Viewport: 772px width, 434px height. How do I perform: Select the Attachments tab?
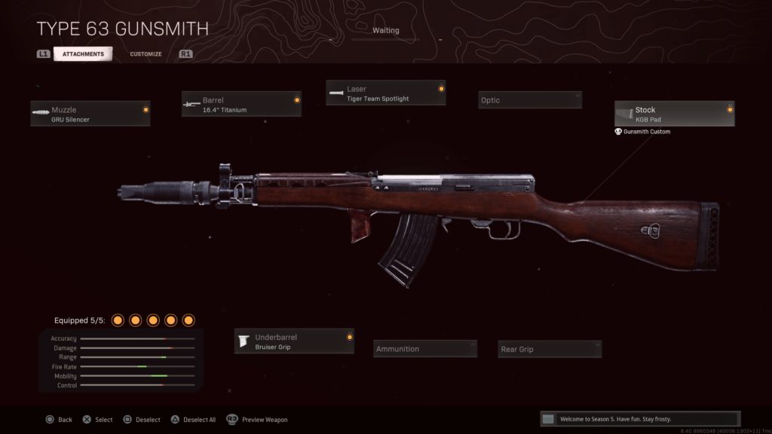(83, 53)
